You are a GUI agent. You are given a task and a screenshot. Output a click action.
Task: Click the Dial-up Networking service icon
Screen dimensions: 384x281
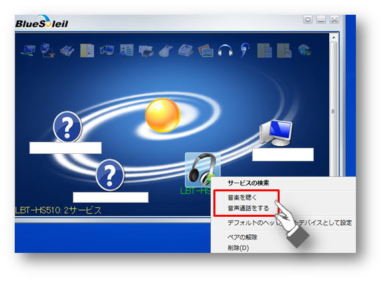point(47,50)
